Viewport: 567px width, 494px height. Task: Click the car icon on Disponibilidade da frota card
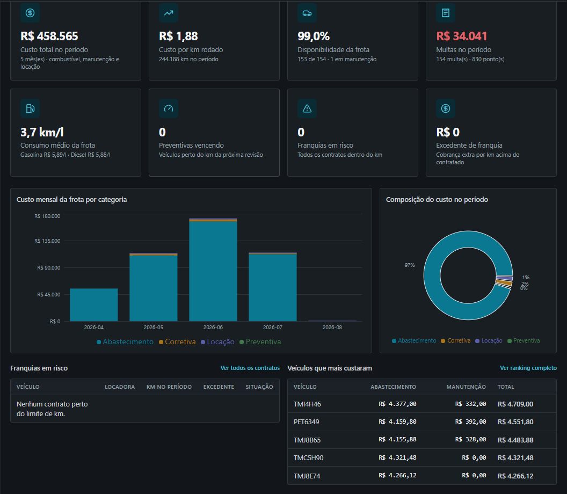(307, 13)
